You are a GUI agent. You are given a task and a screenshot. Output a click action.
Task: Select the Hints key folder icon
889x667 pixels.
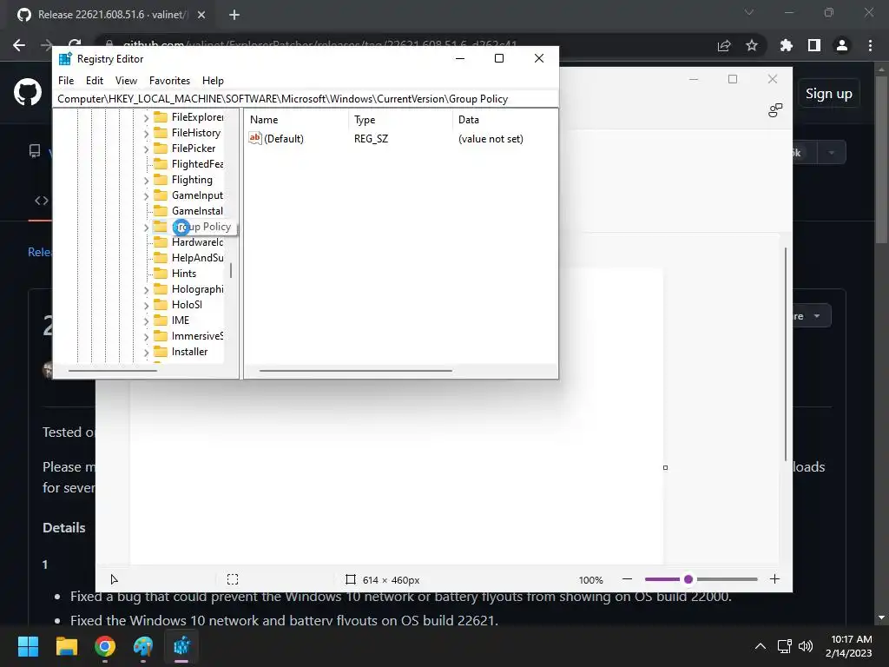(161, 274)
